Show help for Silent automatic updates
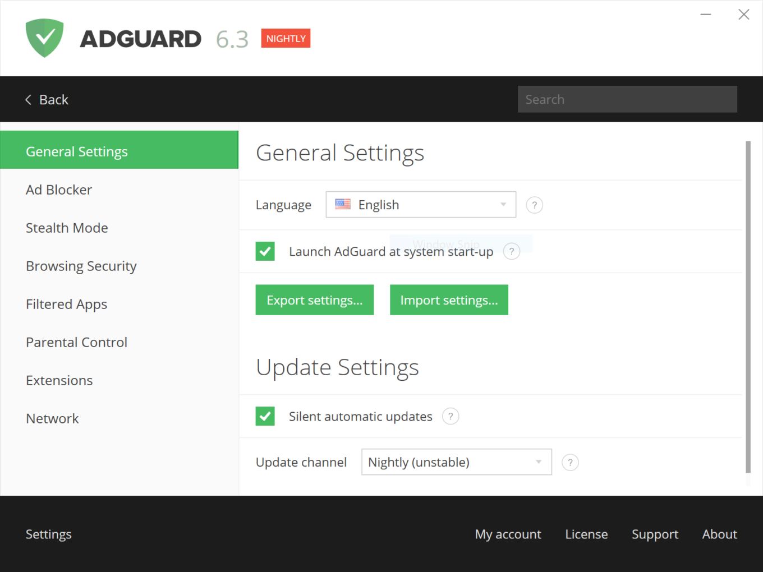Viewport: 763px width, 572px height. coord(451,416)
